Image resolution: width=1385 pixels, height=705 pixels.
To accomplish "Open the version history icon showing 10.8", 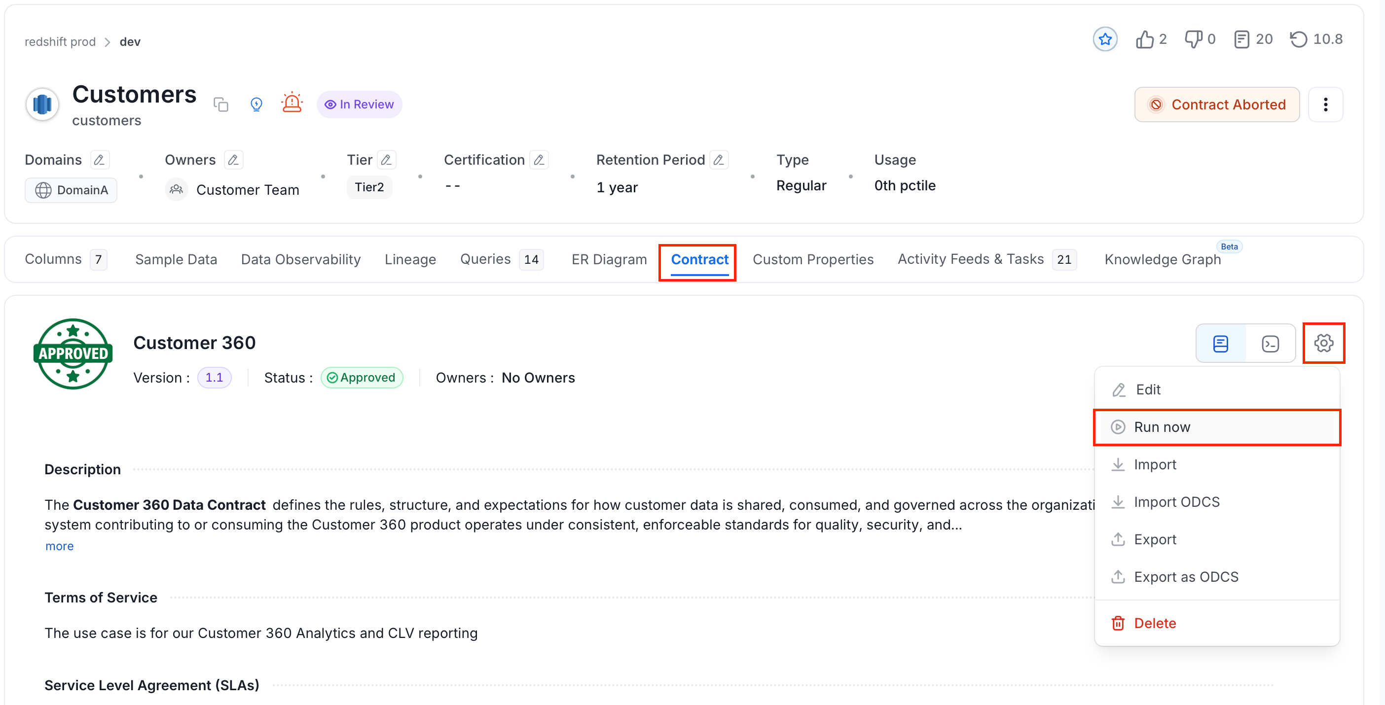I will pyautogui.click(x=1298, y=39).
